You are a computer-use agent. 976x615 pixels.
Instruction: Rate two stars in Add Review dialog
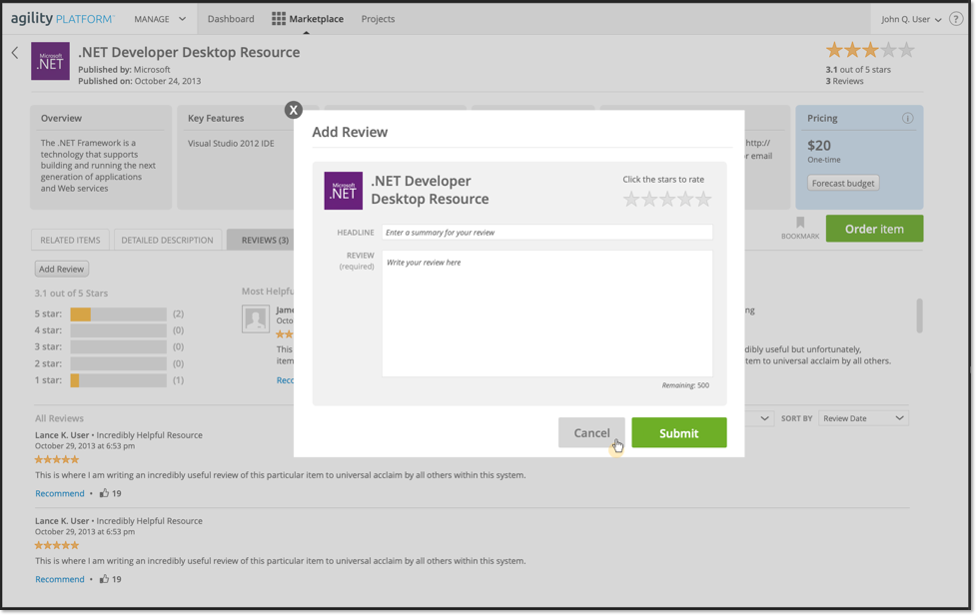point(649,199)
